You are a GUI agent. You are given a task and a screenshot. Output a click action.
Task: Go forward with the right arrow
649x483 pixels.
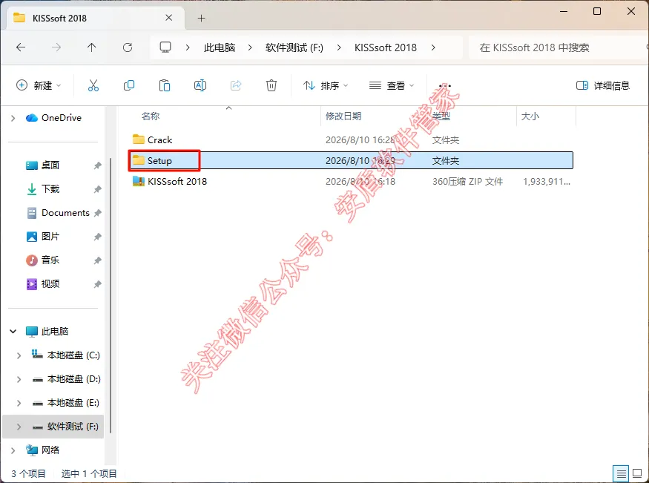tap(56, 47)
